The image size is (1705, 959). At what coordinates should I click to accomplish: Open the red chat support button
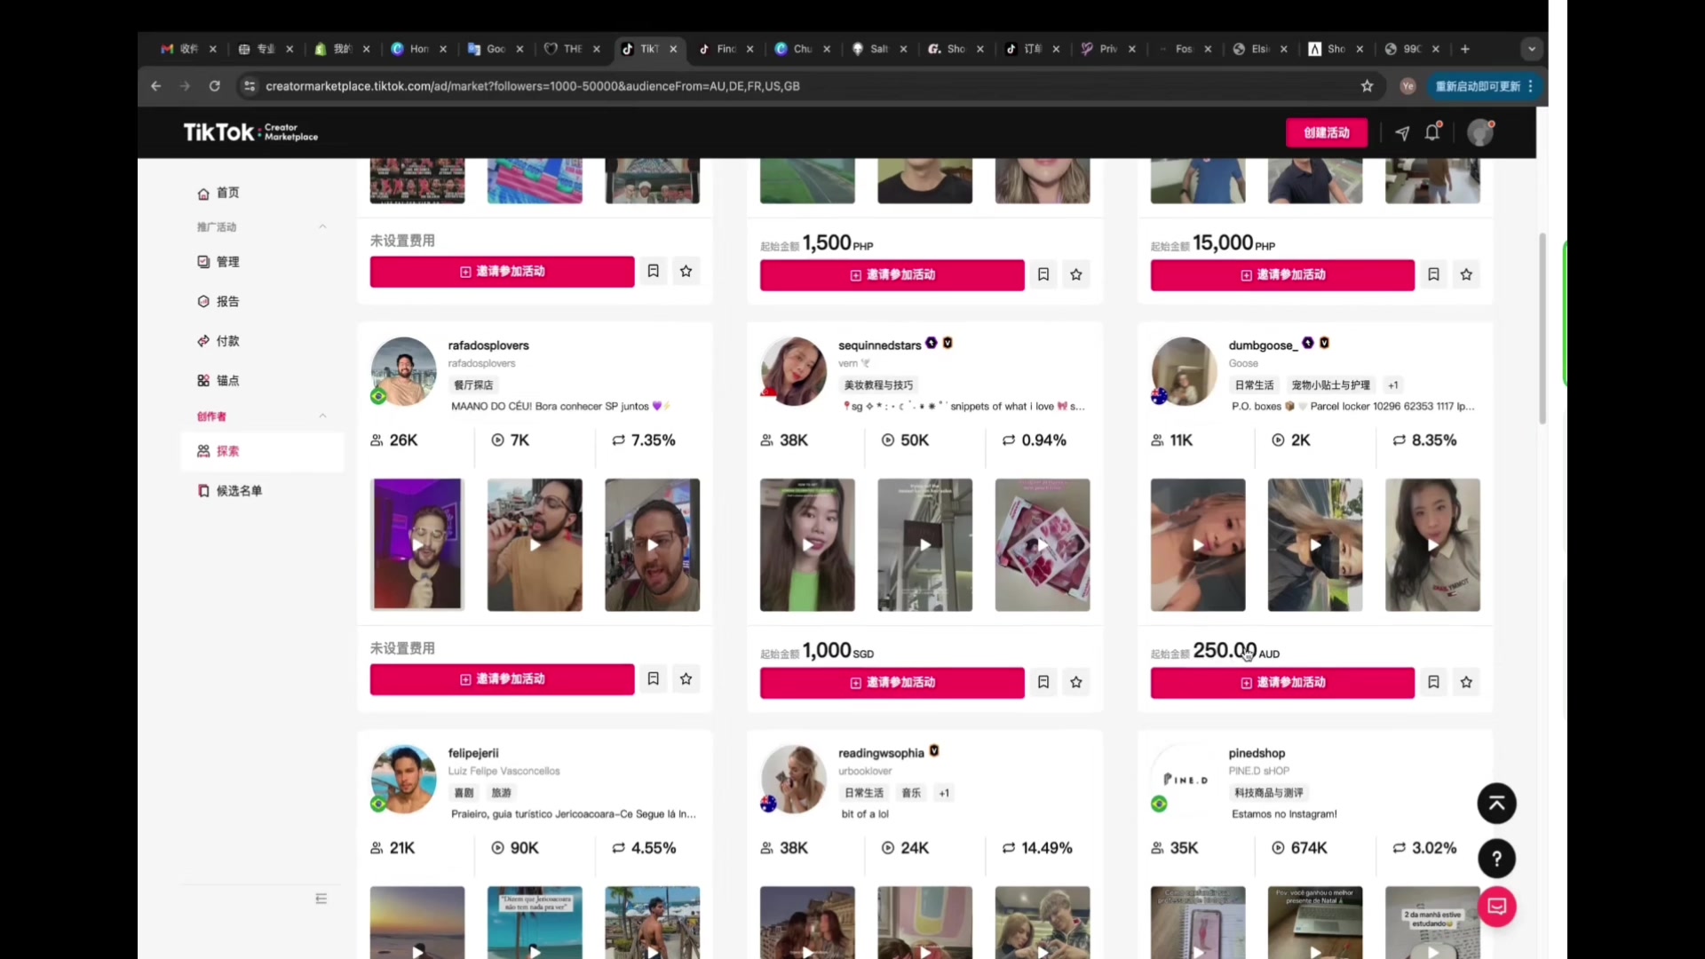click(x=1496, y=907)
